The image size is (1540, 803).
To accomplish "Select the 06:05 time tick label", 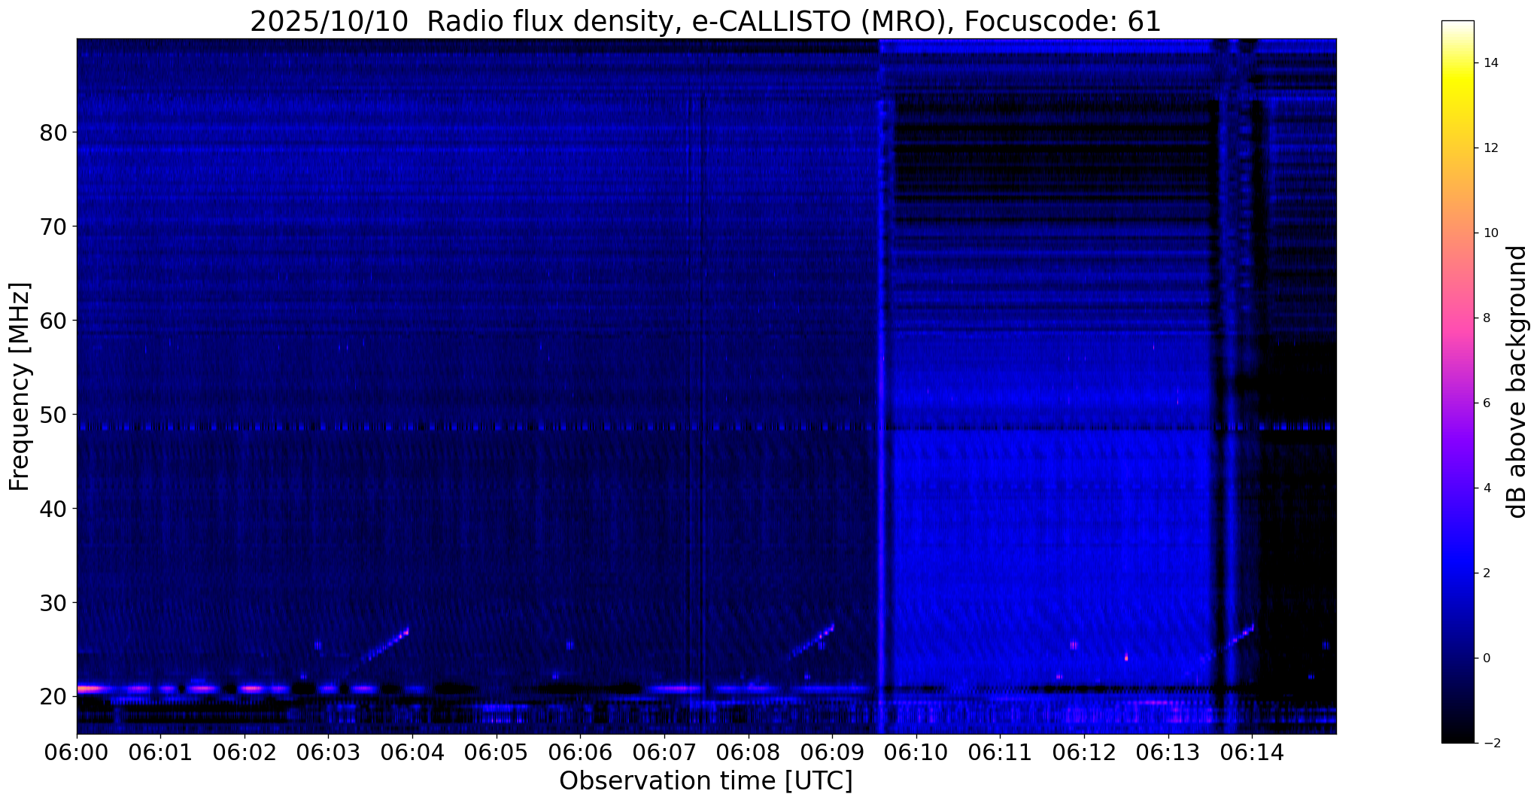I will pyautogui.click(x=497, y=753).
